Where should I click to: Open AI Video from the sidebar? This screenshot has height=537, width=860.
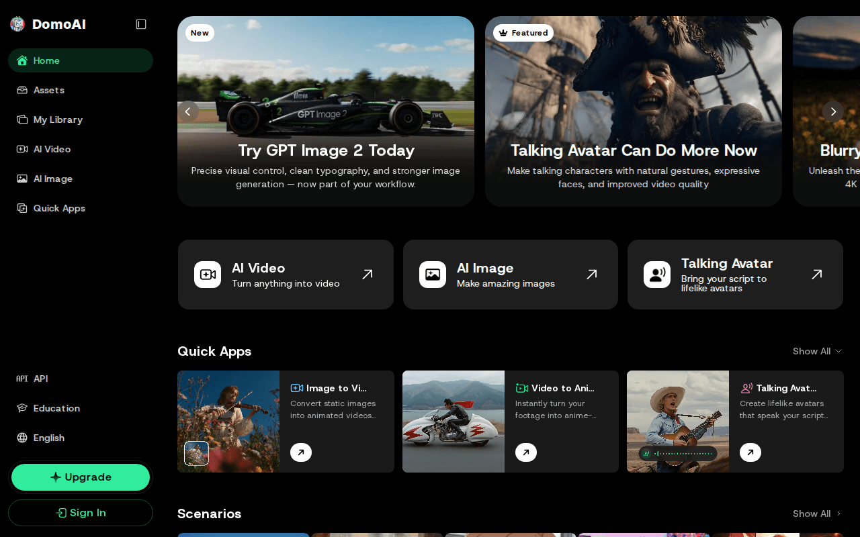(x=81, y=149)
